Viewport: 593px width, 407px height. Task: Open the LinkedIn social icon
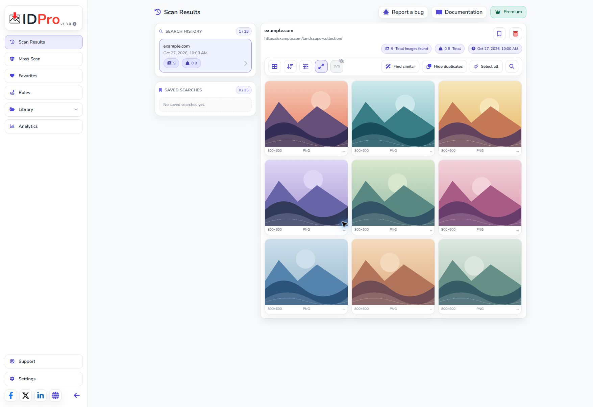41,395
